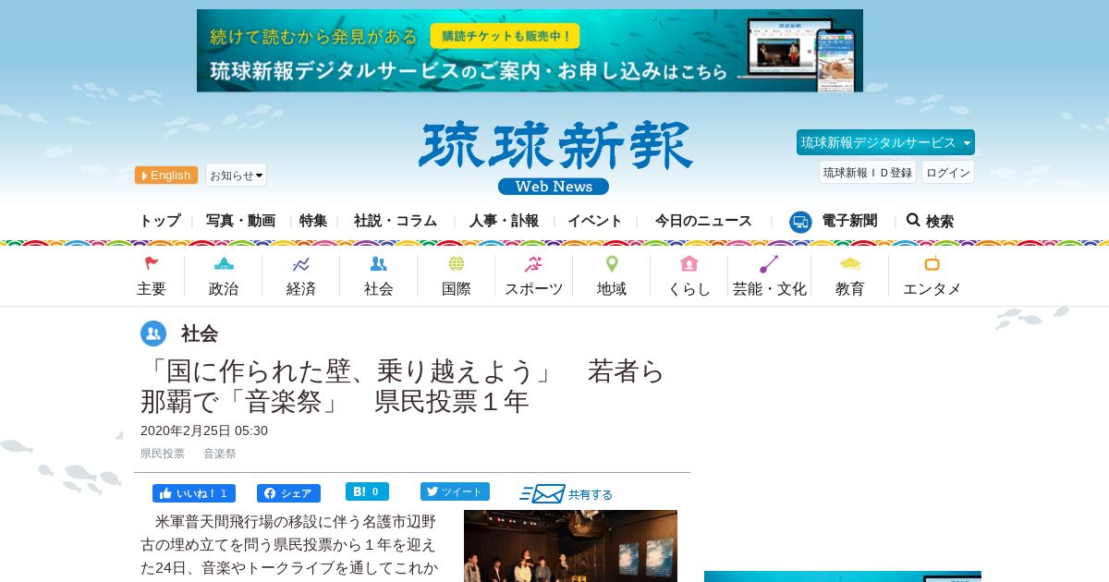Open the イベント menu item
1109x582 pixels.
coord(595,221)
